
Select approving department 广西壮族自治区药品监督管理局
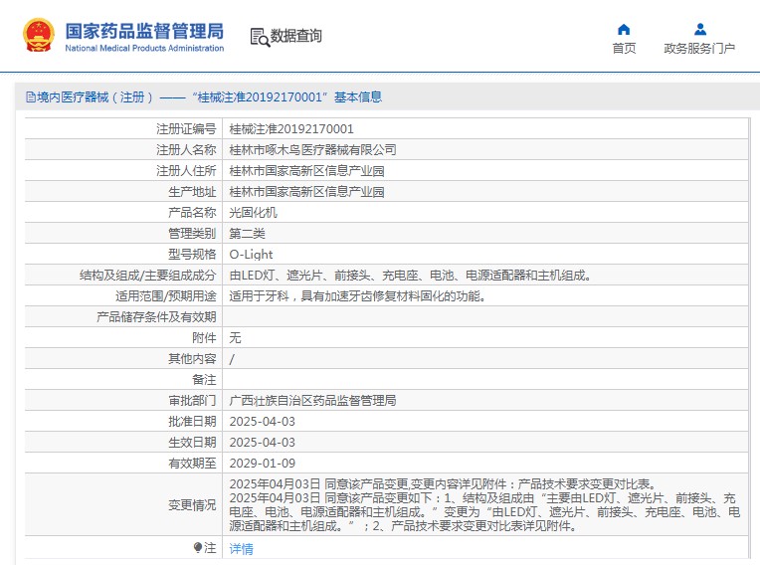click(x=312, y=400)
